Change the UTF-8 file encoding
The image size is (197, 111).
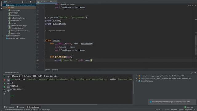167,110
